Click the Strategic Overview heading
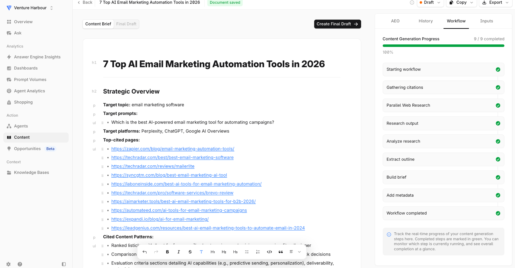The height and width of the screenshot is (268, 515). click(x=131, y=91)
